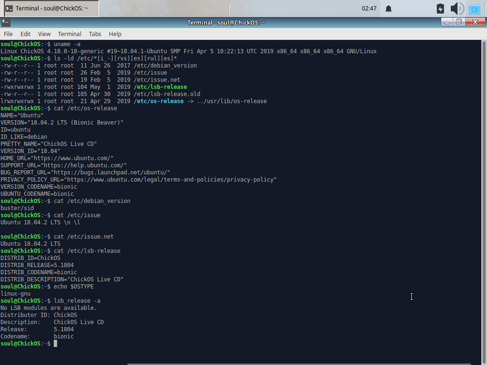Open the File menu
The width and height of the screenshot is (487, 365).
[x=9, y=34]
